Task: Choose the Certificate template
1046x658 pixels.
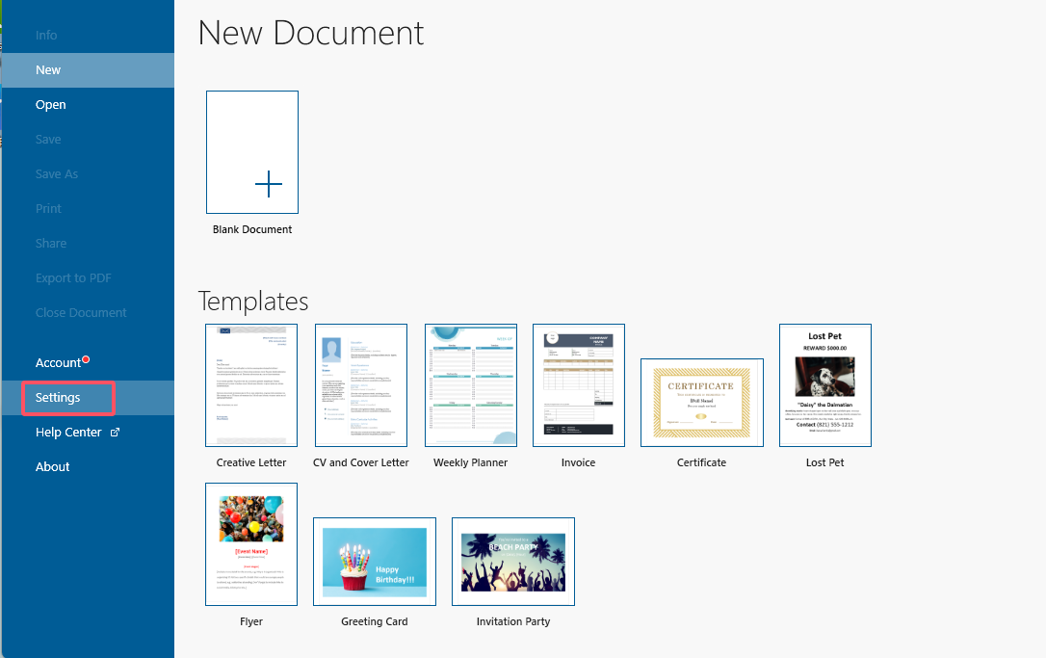Action: [x=702, y=403]
